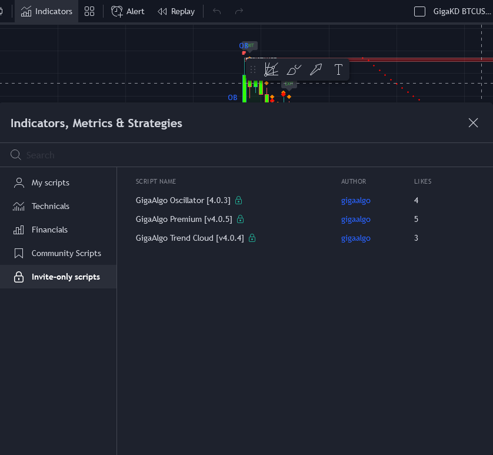The image size is (493, 455).
Task: Grab the drawing toolbar drag handle
Action: click(x=253, y=69)
